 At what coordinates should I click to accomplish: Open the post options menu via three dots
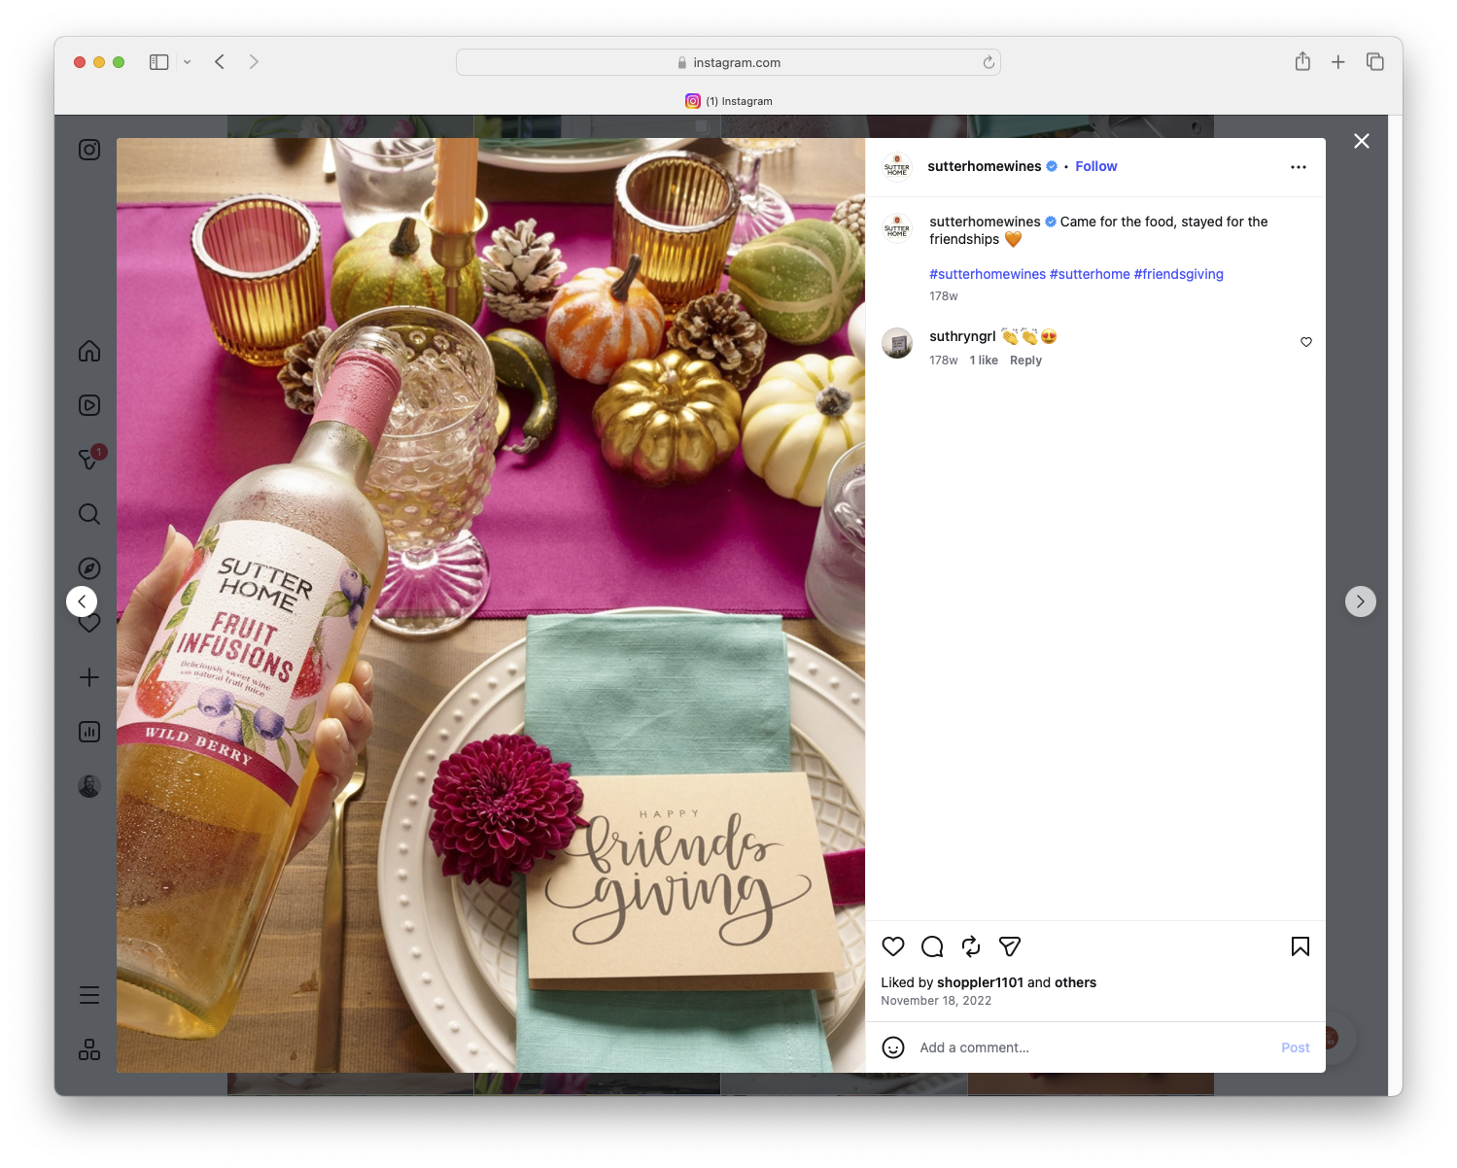(1299, 166)
